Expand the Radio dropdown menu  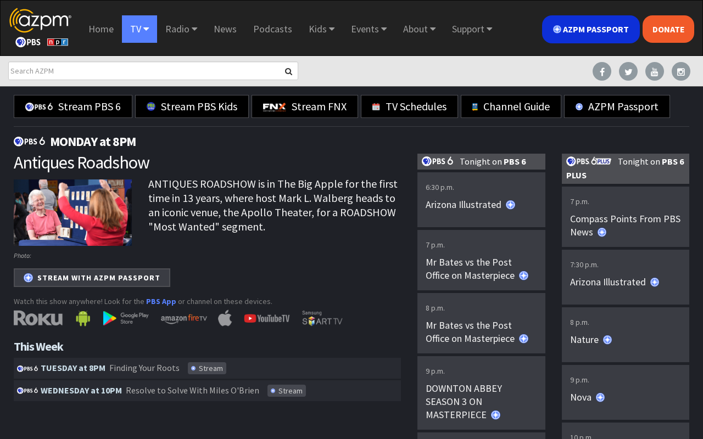pos(181,29)
